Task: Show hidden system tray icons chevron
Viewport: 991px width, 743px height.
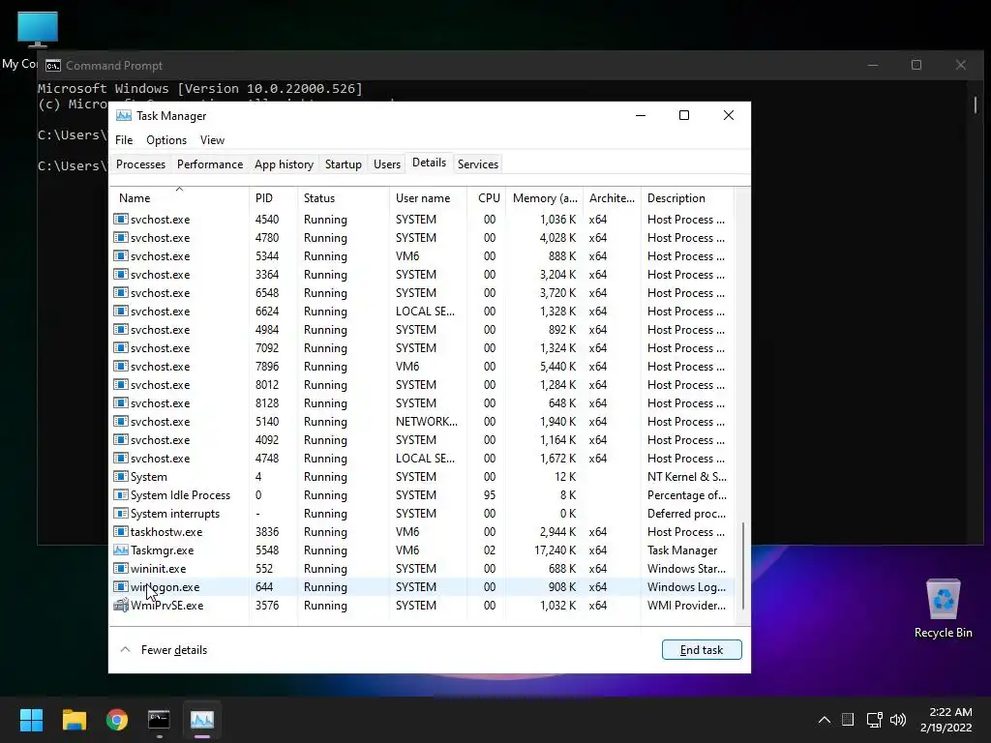Action: [x=825, y=720]
